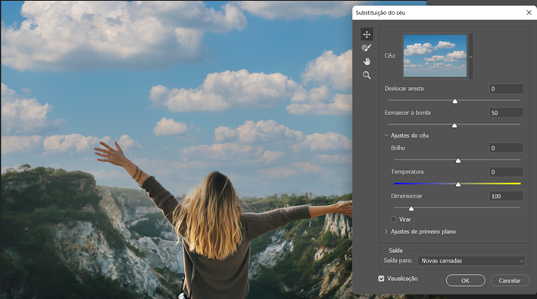Click the Brilho value field
This screenshot has height=299, width=537.
point(506,148)
